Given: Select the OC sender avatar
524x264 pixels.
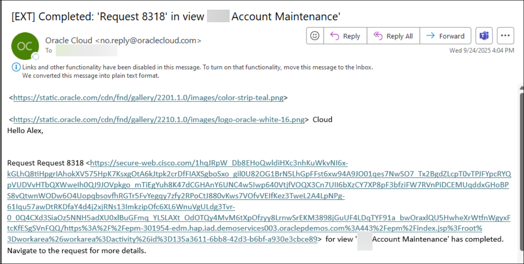Looking at the screenshot, I should pyautogui.click(x=24, y=46).
